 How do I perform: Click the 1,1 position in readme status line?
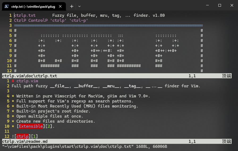tap(192, 141)
